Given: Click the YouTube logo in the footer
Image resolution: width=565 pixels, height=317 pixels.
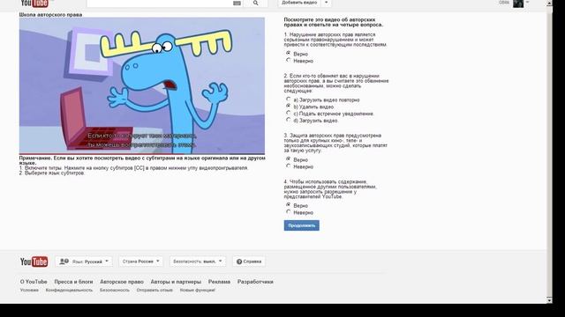Looking at the screenshot, I should click(x=34, y=262).
